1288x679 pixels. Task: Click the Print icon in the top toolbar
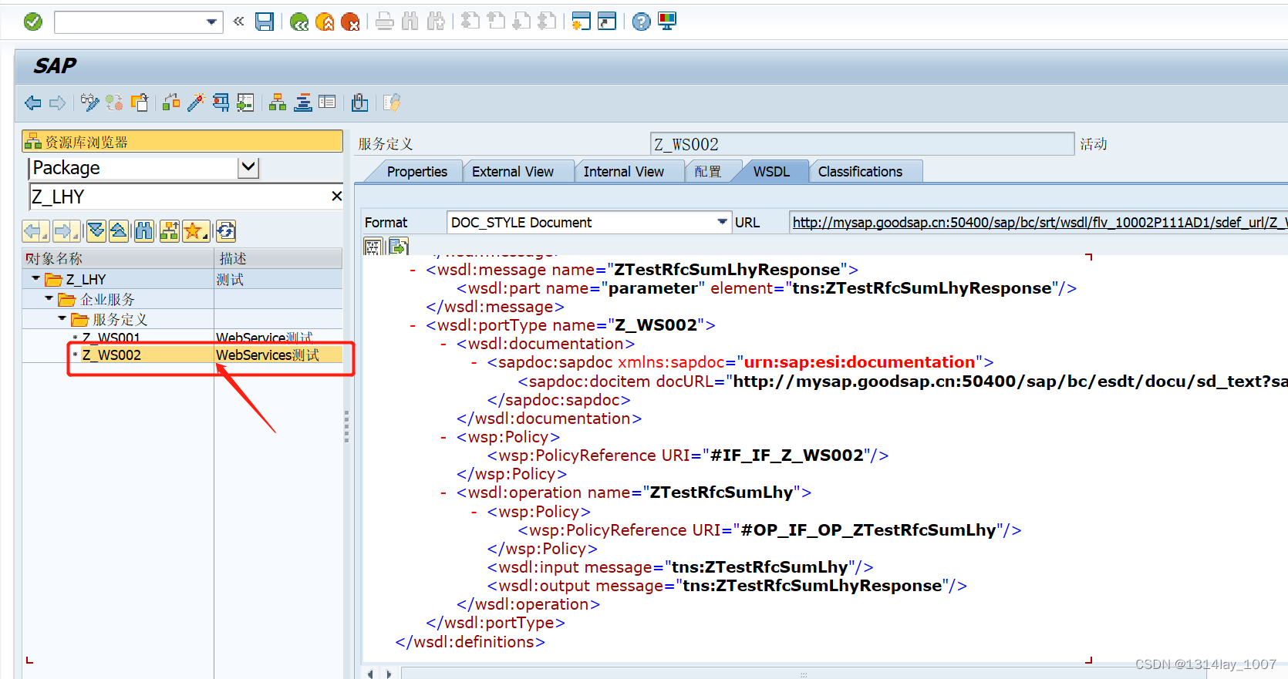coord(385,22)
